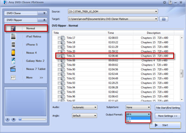Open the help question mark icon
The height and width of the screenshot is (133, 186).
coord(170,2)
